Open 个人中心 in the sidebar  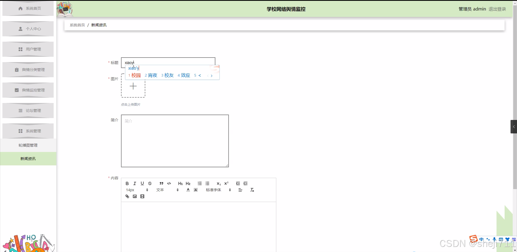pyautogui.click(x=28, y=29)
